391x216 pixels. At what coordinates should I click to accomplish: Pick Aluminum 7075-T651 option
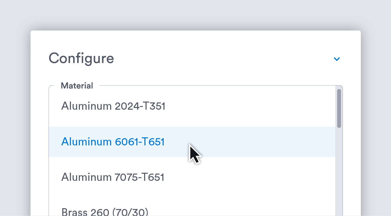113,177
